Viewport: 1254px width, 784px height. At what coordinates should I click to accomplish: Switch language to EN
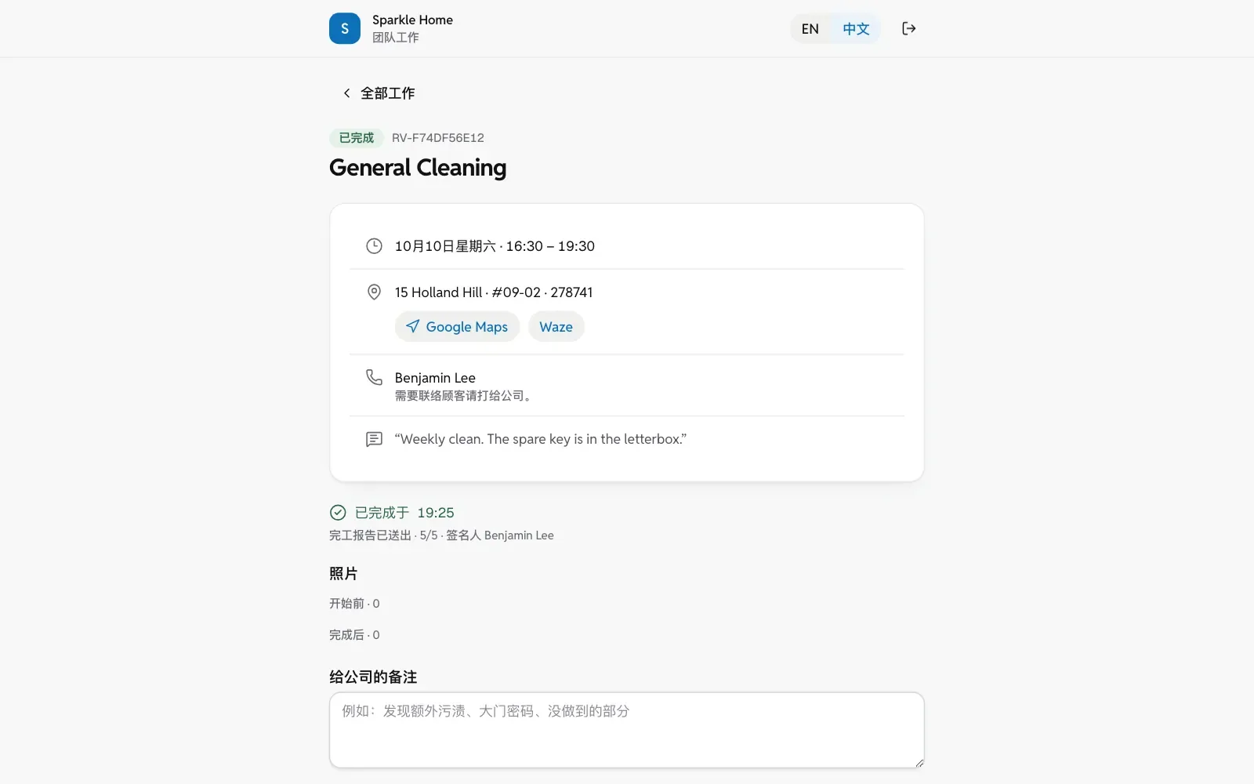810,29
